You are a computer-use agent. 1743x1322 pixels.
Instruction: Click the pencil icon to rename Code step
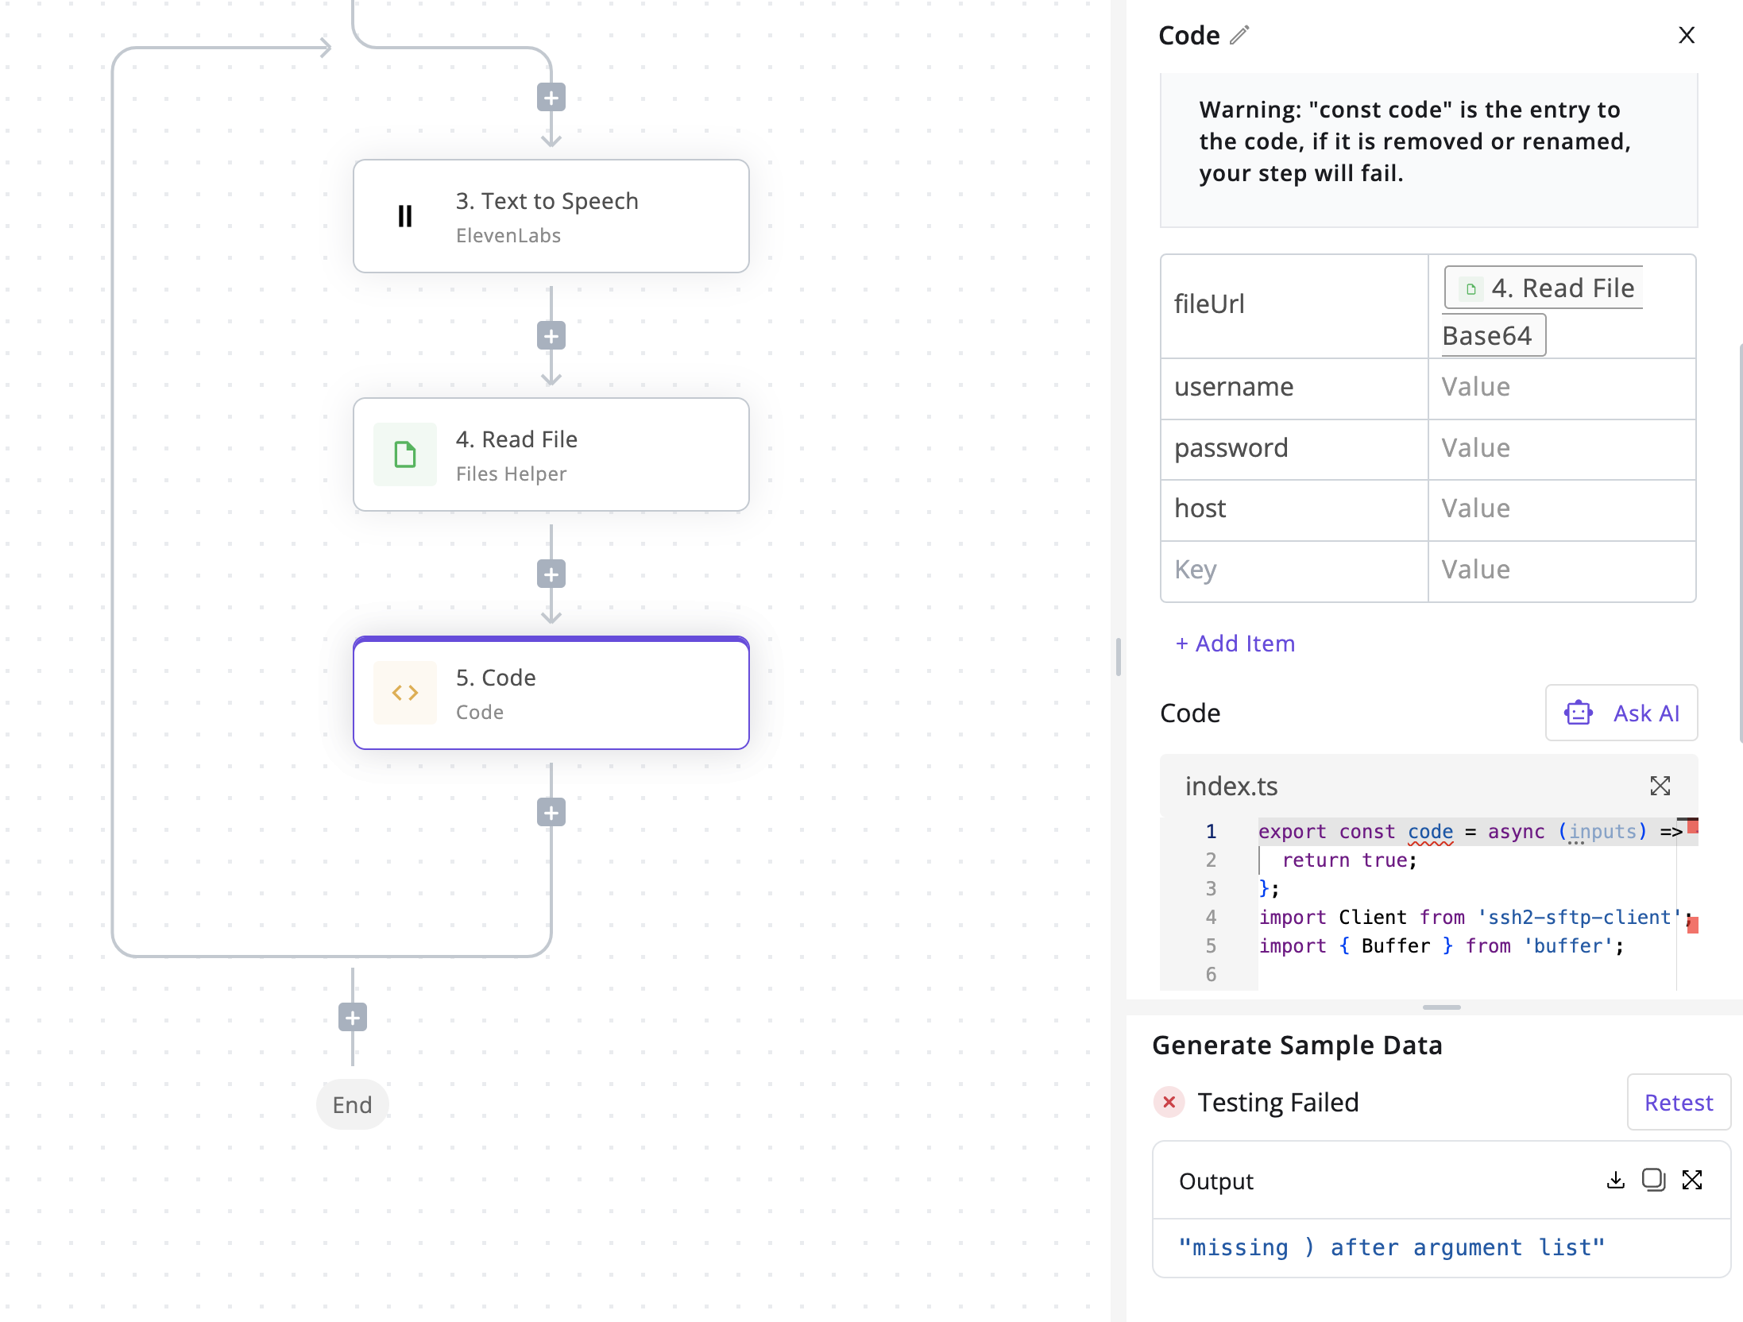pos(1239,35)
